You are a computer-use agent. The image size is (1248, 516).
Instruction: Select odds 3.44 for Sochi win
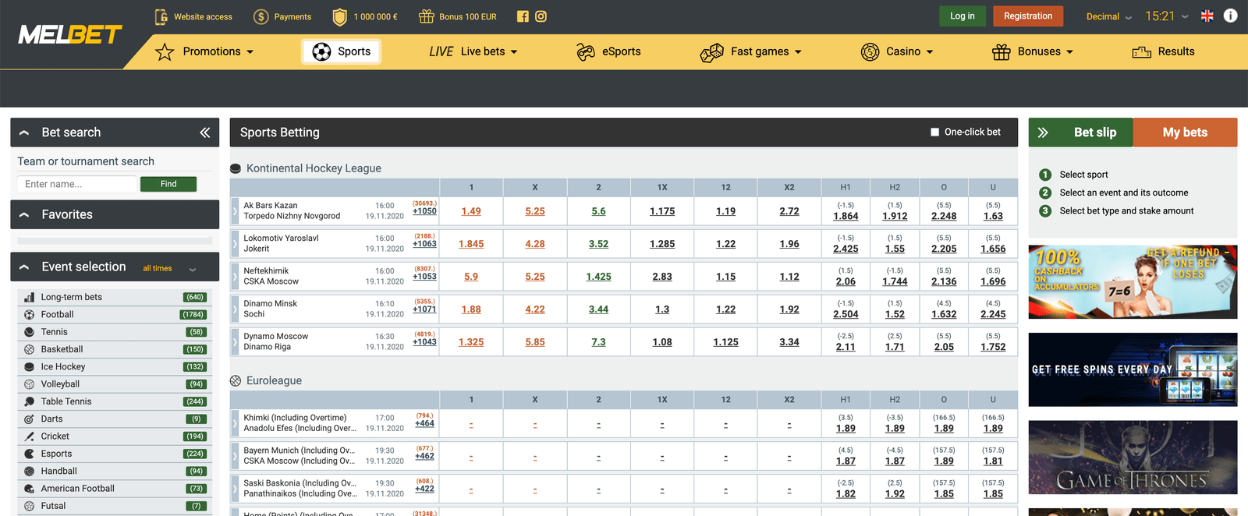(598, 309)
